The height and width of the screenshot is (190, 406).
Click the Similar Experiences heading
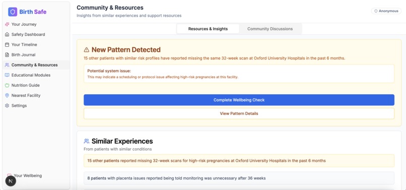pos(122,141)
